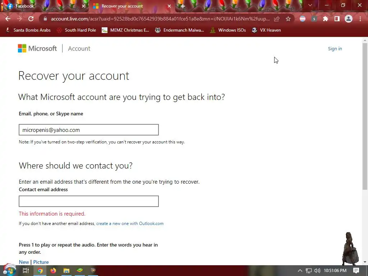Go back using the browser back arrow
Image resolution: width=368 pixels, height=276 pixels.
(x=8, y=19)
